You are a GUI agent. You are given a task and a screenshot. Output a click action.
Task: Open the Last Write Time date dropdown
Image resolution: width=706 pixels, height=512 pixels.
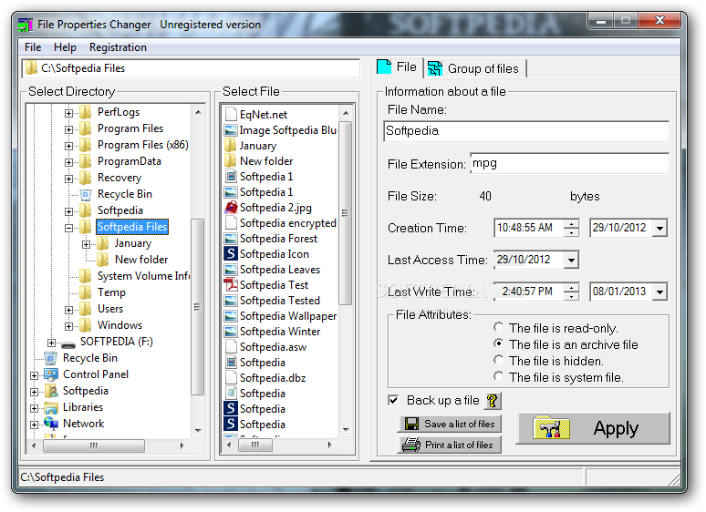(x=659, y=292)
